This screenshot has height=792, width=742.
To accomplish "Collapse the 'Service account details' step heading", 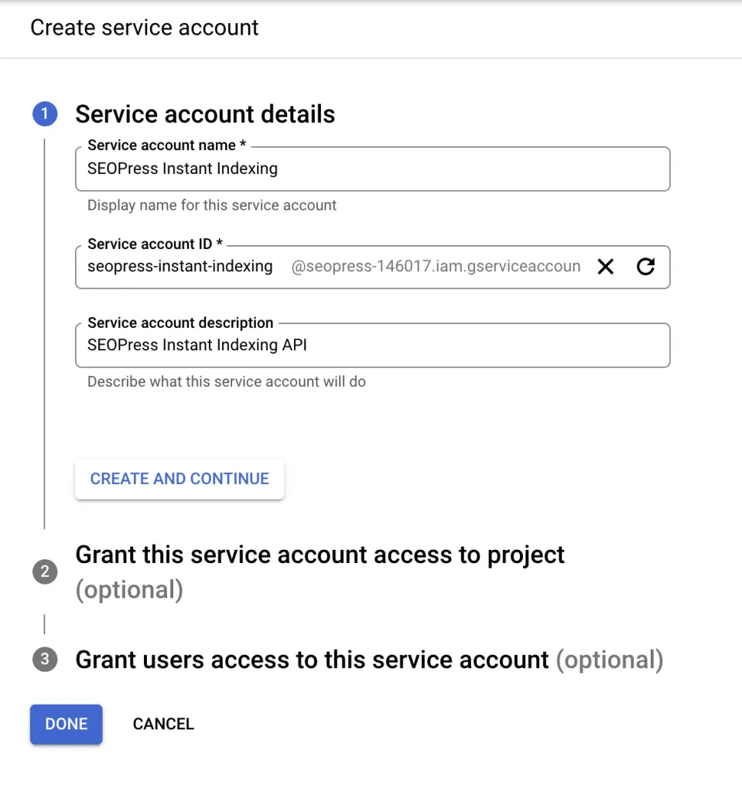I will point(205,114).
